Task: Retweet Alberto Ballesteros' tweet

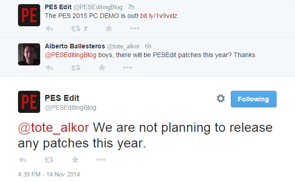Action: pos(76,67)
